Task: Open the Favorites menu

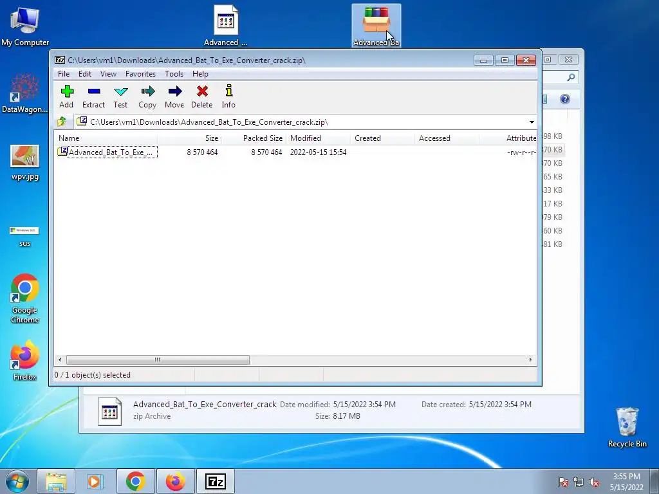Action: [140, 74]
